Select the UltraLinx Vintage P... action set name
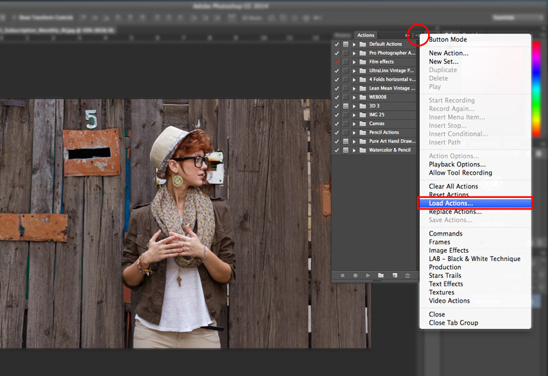Viewport: 548px width, 376px height. (391, 71)
